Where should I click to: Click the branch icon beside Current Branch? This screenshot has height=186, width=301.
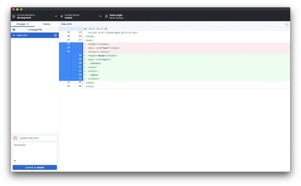[62, 16]
